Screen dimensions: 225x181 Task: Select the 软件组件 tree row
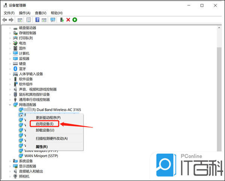tap(26, 84)
